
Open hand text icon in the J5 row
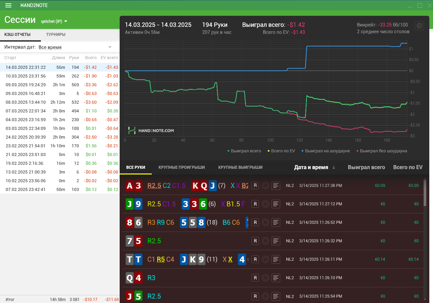click(x=276, y=296)
